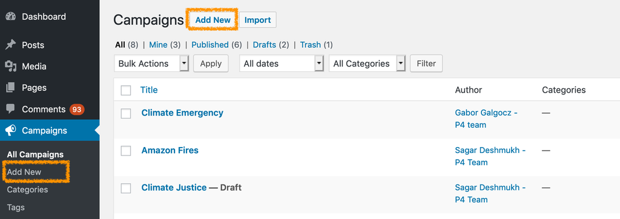Screen dimensions: 620x219
Task: Open the Tags submenu item
Action: click(16, 207)
